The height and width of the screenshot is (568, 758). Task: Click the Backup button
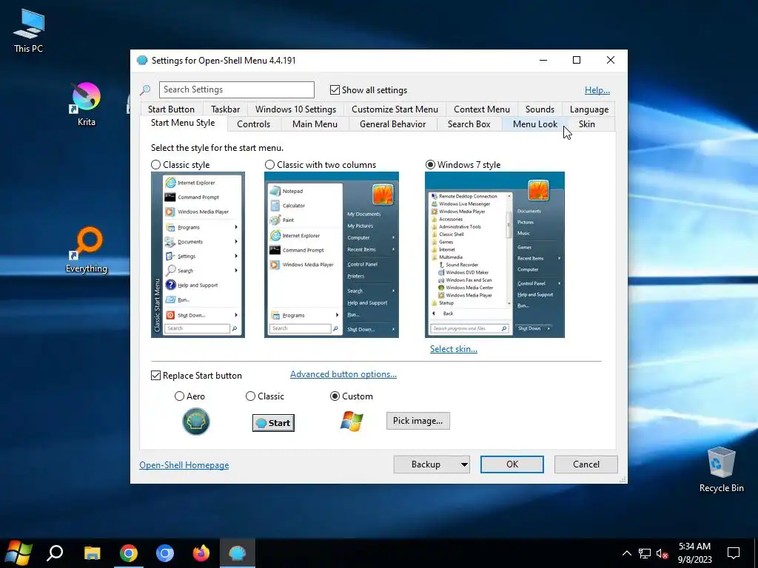(x=426, y=464)
